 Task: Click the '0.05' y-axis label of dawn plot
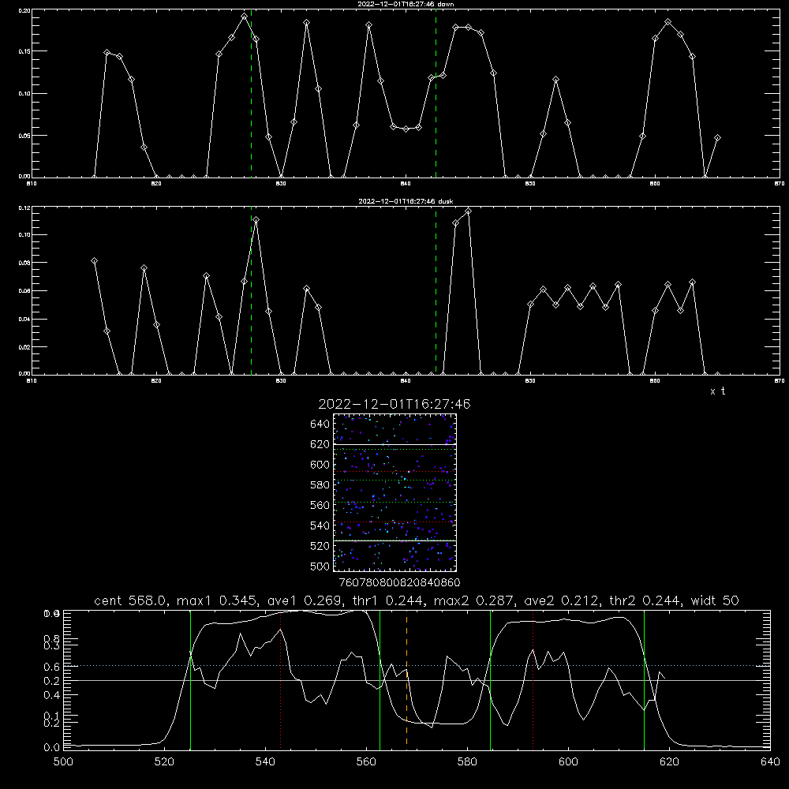(24, 136)
